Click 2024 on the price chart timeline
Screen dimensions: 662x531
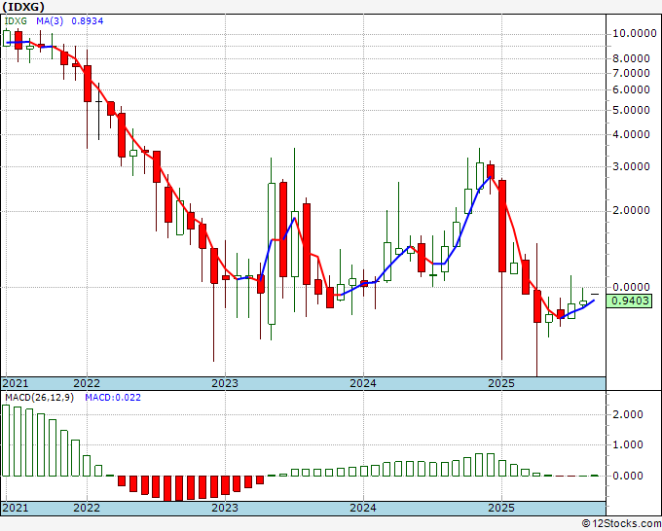[x=363, y=383]
